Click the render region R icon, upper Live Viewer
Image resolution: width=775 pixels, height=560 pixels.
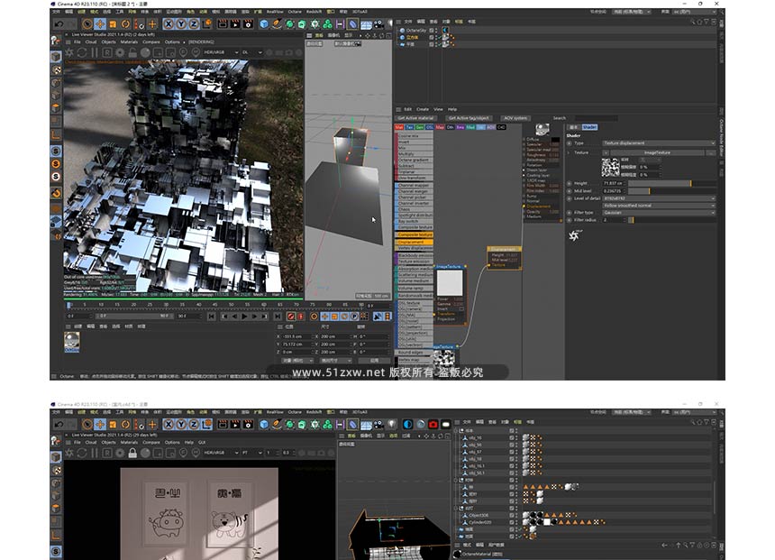click(107, 52)
